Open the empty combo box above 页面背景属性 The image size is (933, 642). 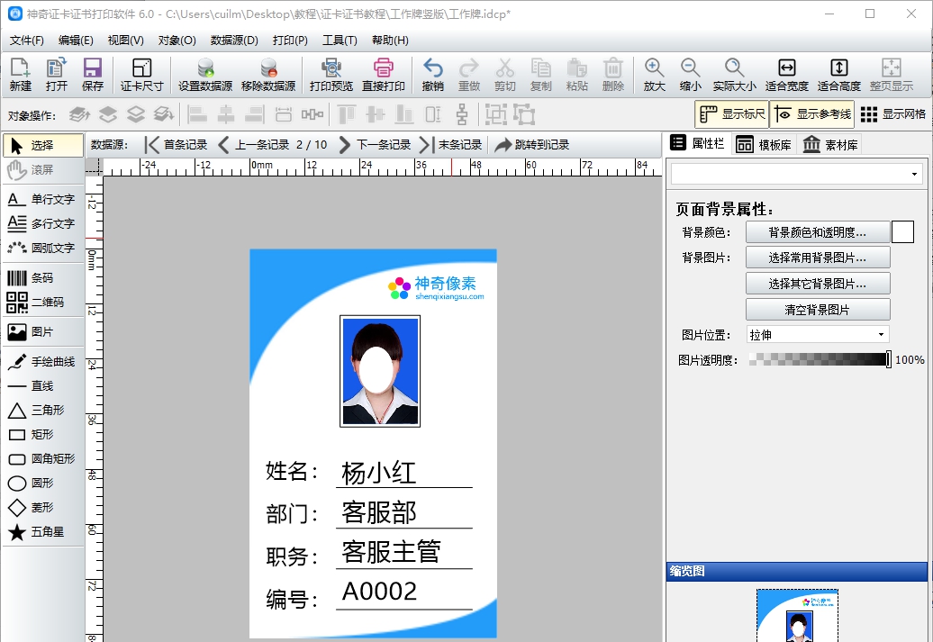[x=795, y=172]
